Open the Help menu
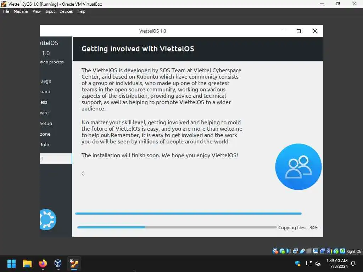The height and width of the screenshot is (272, 363). click(81, 11)
